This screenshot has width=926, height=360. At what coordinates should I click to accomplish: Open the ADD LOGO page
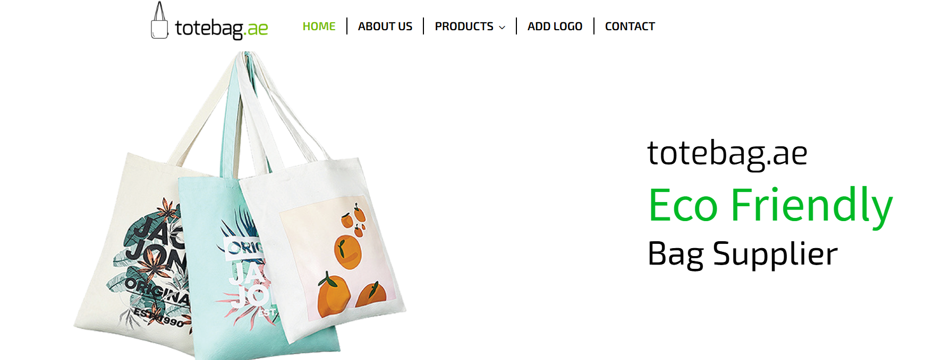pyautogui.click(x=555, y=26)
